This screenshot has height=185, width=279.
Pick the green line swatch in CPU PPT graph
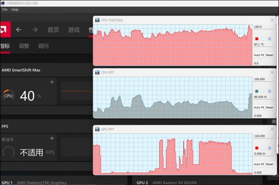[257, 91]
